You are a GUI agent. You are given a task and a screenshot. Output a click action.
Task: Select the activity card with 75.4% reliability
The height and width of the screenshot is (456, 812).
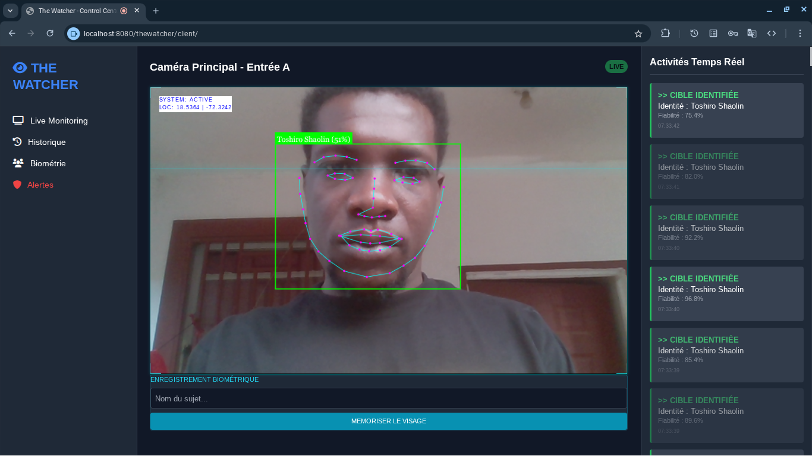(x=726, y=110)
